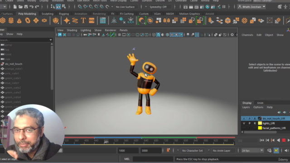Image resolution: width=290 pixels, height=163 pixels.
Task: Open a scene file icon
Action: [20, 7]
